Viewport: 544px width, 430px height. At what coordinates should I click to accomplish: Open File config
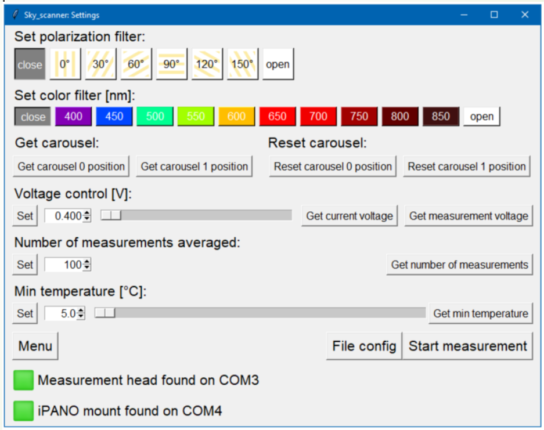(364, 346)
